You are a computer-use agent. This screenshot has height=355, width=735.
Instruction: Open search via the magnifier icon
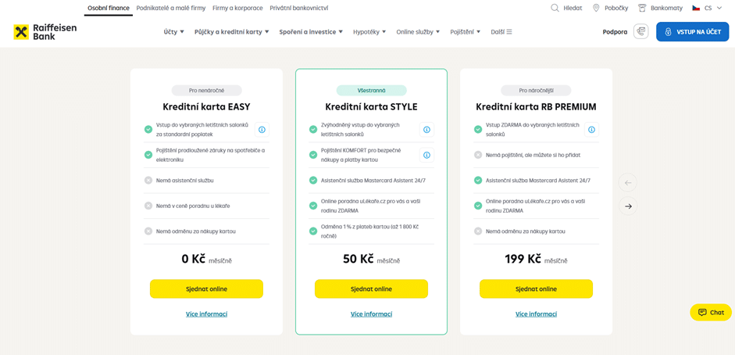pyautogui.click(x=555, y=8)
